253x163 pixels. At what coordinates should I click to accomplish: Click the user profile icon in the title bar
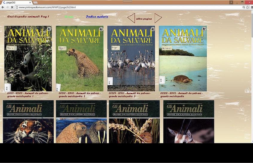pos(231,2)
